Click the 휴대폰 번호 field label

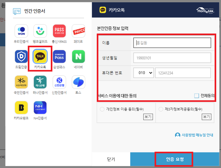click(112, 73)
